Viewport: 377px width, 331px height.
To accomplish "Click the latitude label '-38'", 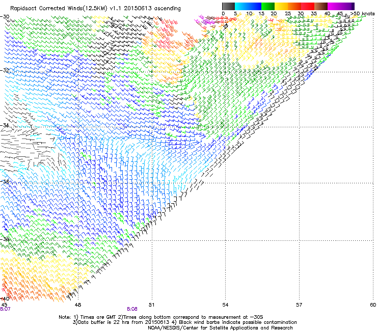I will (5, 239).
